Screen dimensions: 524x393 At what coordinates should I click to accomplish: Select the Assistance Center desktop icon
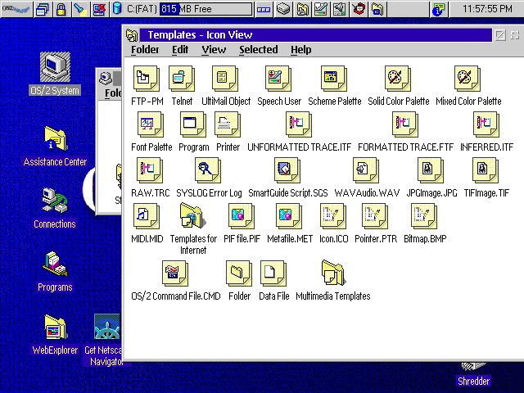(56, 138)
